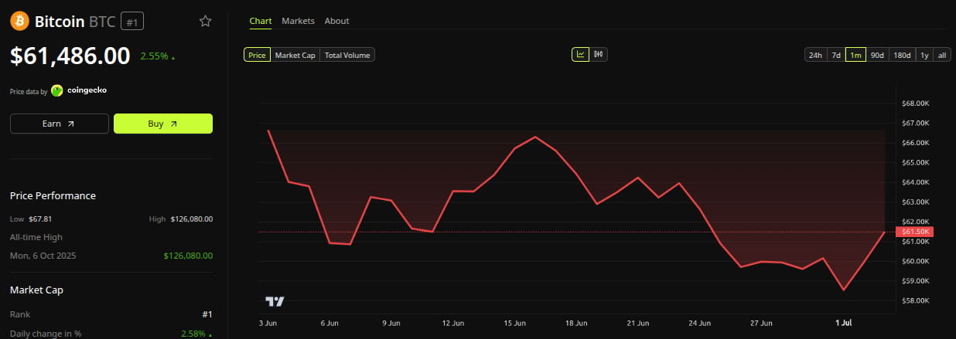Set chart range to 180d

pyautogui.click(x=902, y=55)
